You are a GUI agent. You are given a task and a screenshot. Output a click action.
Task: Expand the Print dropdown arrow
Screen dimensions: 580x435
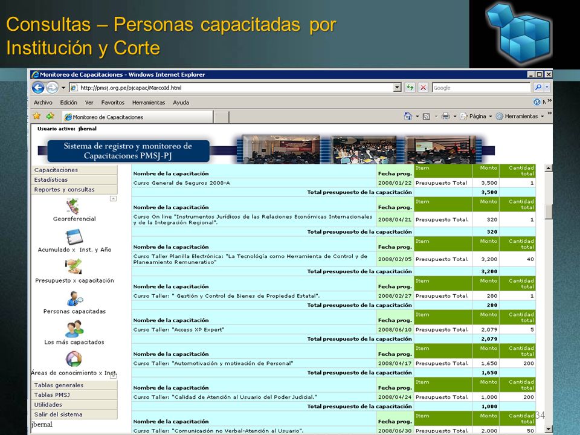454,117
